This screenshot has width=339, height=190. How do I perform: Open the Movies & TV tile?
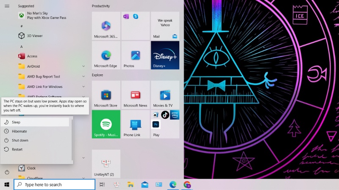[x=165, y=95]
